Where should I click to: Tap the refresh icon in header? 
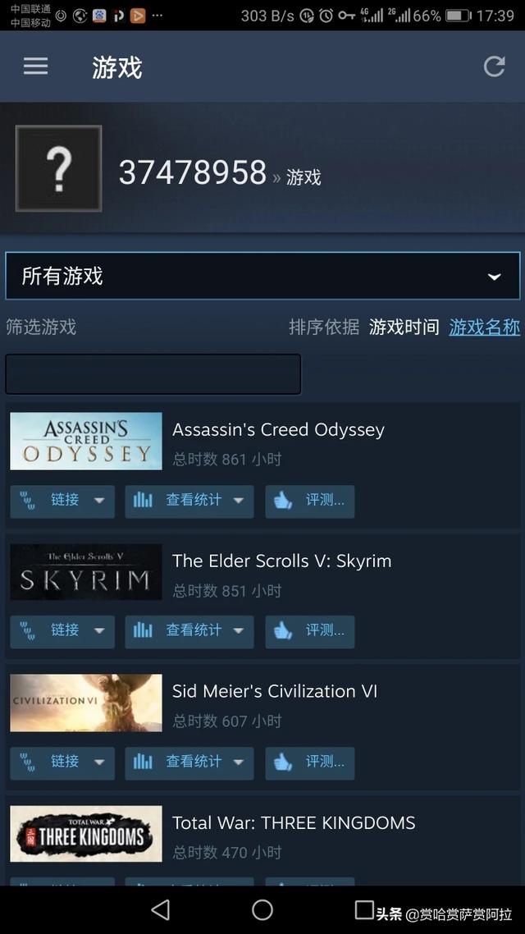coord(494,66)
